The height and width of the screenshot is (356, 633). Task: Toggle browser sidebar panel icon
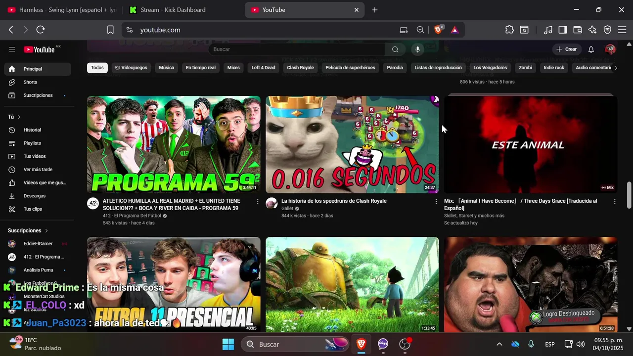point(563,30)
